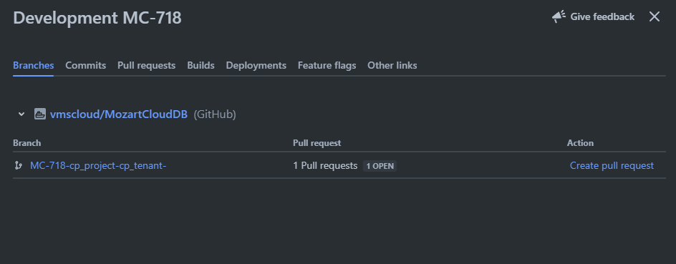Select the Branches tab

pyautogui.click(x=33, y=65)
